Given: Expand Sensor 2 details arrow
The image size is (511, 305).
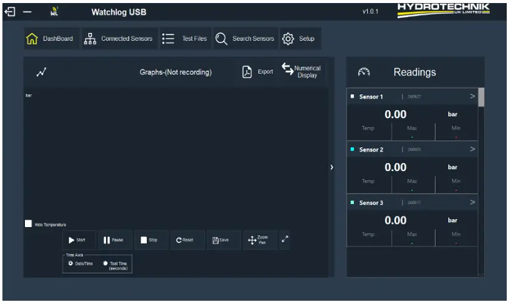Looking at the screenshot, I should coord(472,149).
